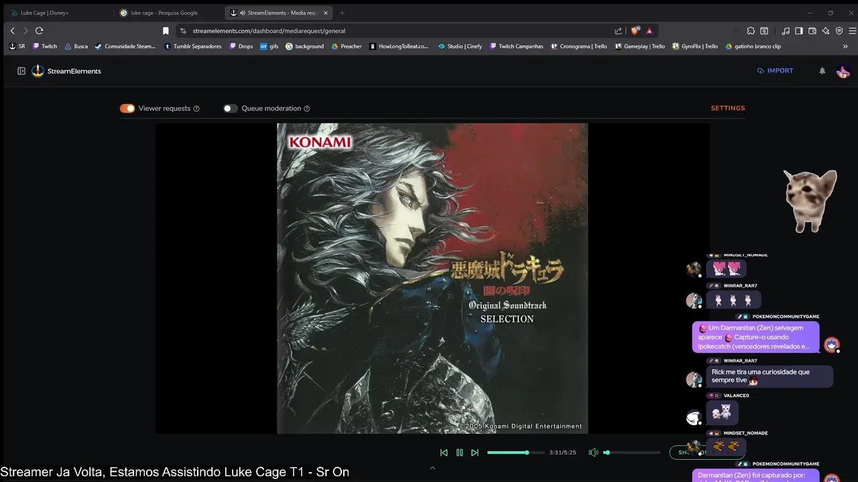Open Tumblr Separadores bookmark

click(193, 46)
